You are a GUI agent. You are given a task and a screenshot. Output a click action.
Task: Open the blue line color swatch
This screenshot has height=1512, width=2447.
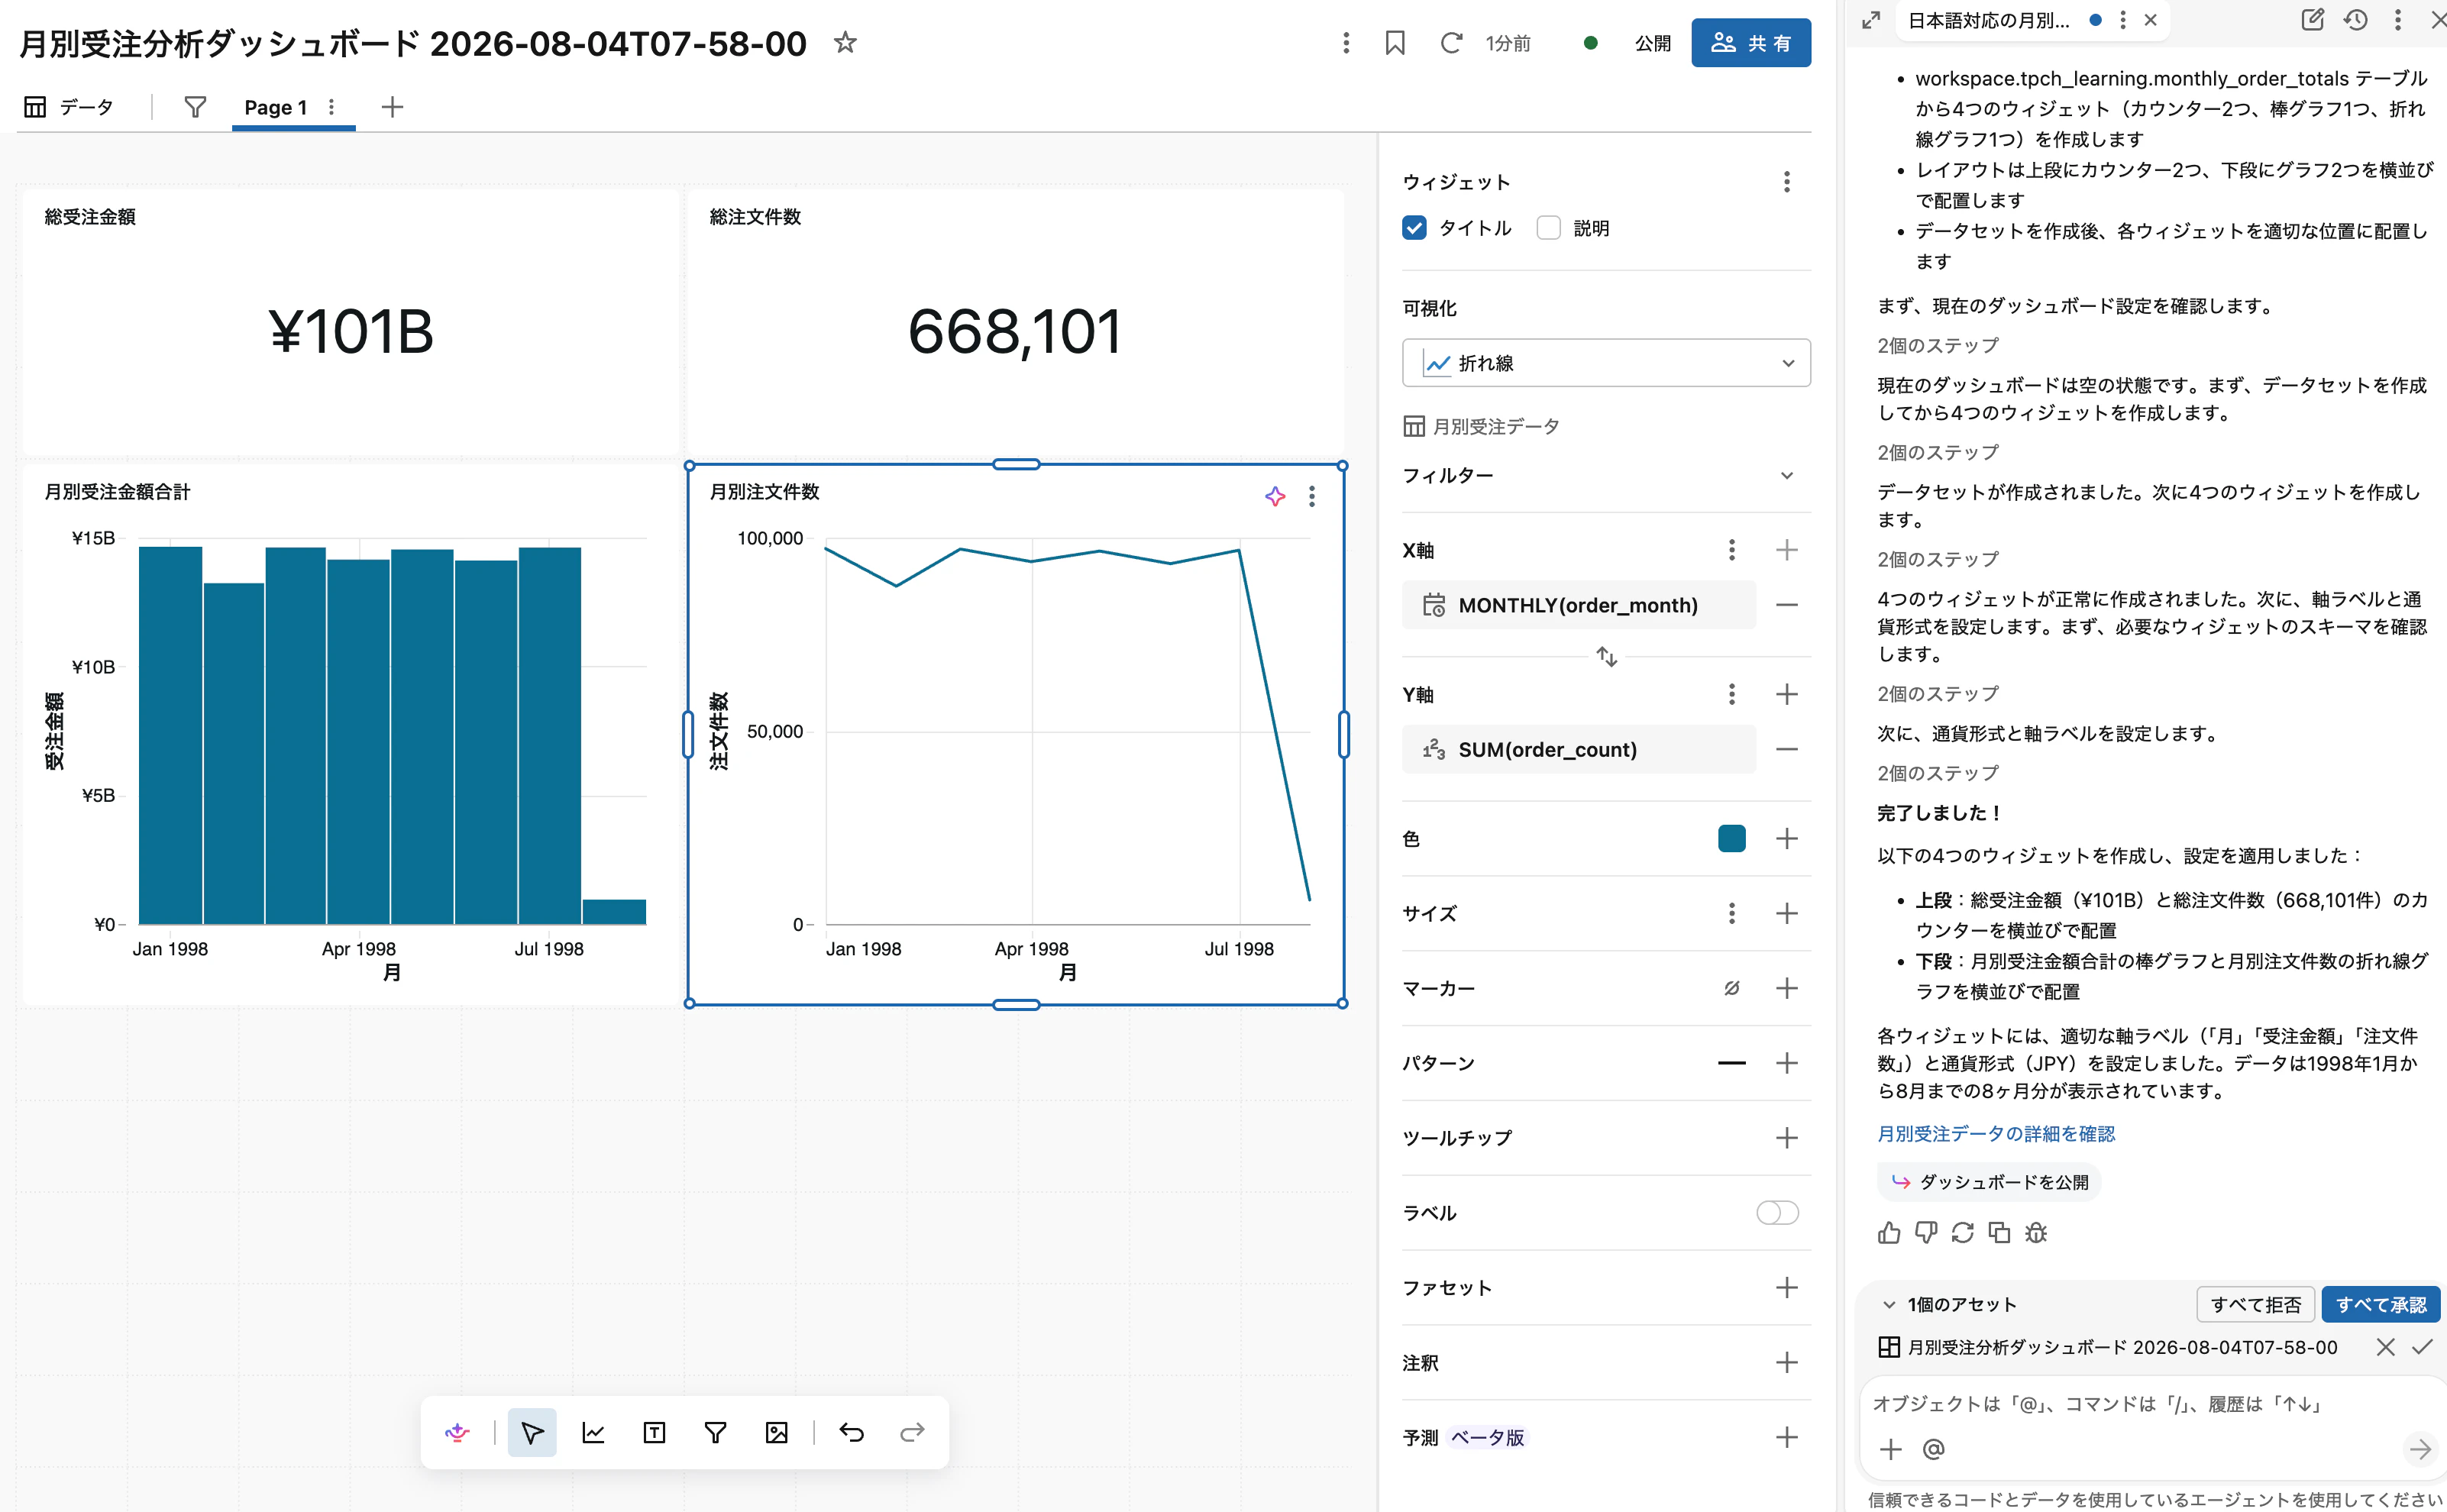[x=1732, y=838]
